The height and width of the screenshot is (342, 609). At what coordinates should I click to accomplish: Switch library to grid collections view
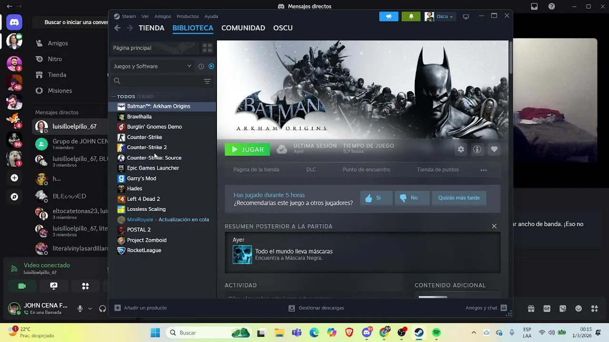click(207, 48)
